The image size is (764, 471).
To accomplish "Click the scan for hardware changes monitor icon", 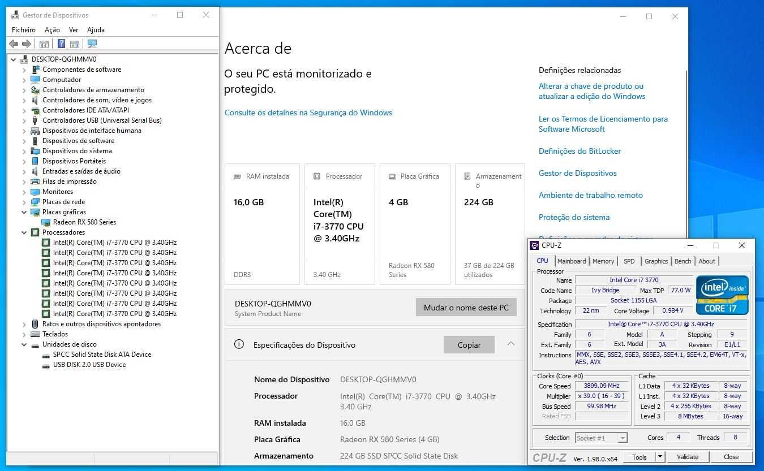I will click(92, 44).
